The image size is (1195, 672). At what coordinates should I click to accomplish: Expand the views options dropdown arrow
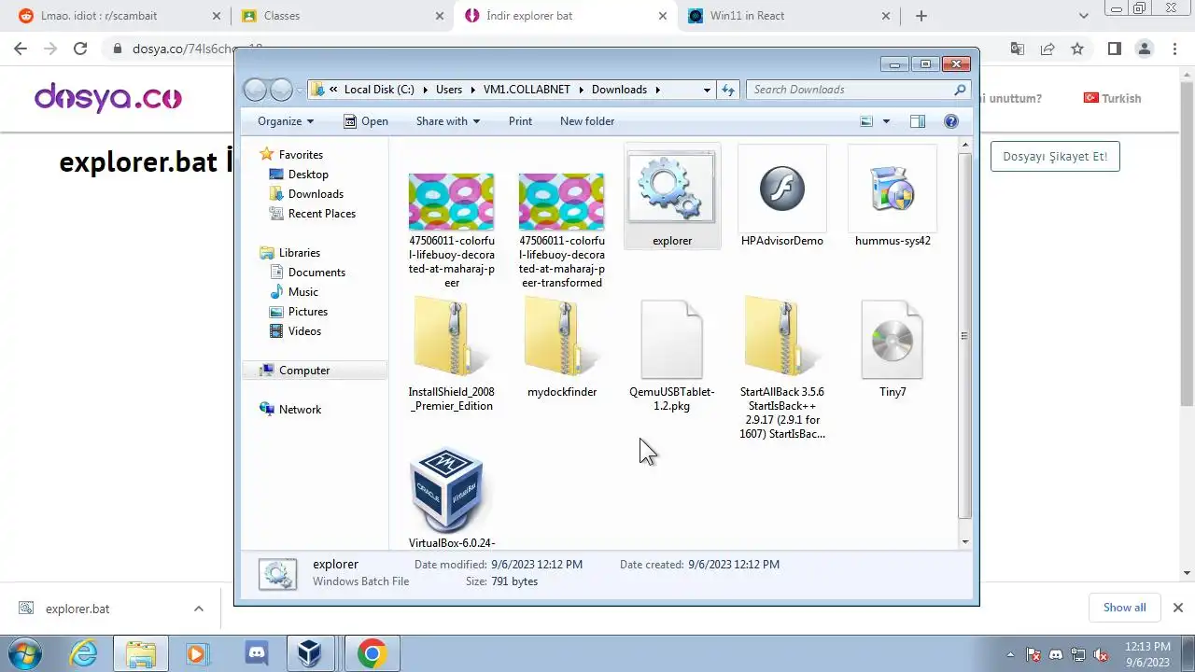pyautogui.click(x=886, y=121)
